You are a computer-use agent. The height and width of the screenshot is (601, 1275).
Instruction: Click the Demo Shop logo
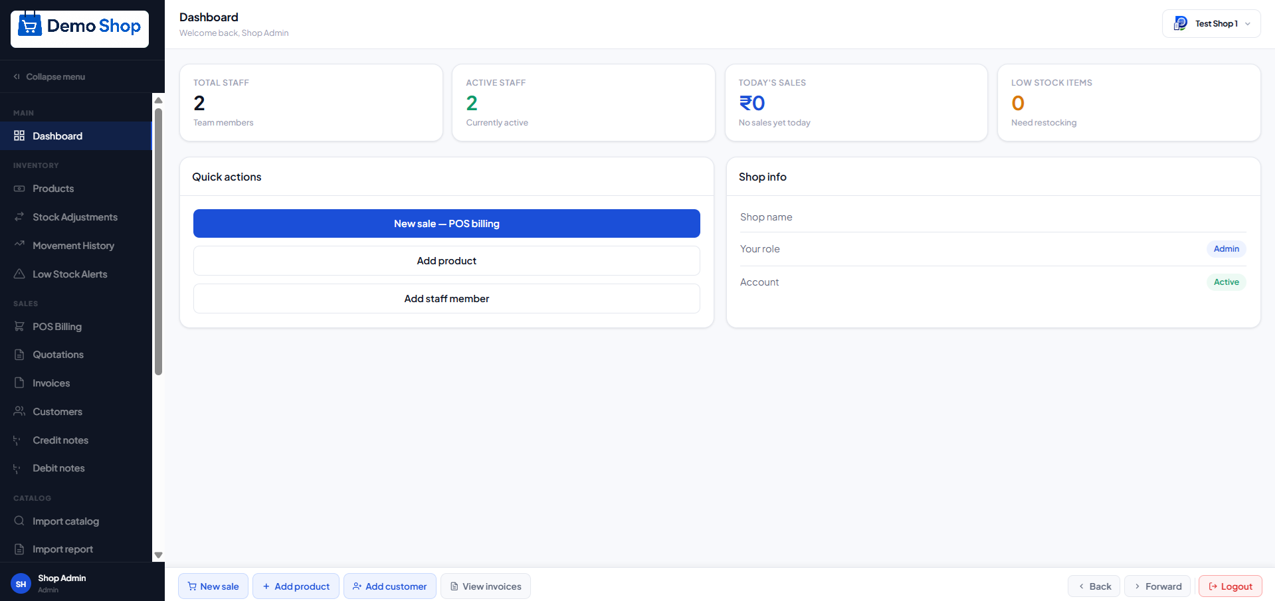pyautogui.click(x=80, y=28)
